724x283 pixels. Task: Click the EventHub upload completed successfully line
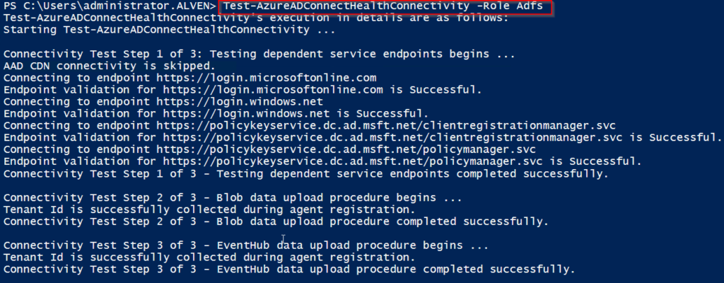289,270
